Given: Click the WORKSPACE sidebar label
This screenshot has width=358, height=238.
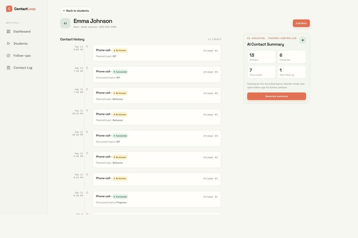Looking at the screenshot, I should click(x=12, y=23).
